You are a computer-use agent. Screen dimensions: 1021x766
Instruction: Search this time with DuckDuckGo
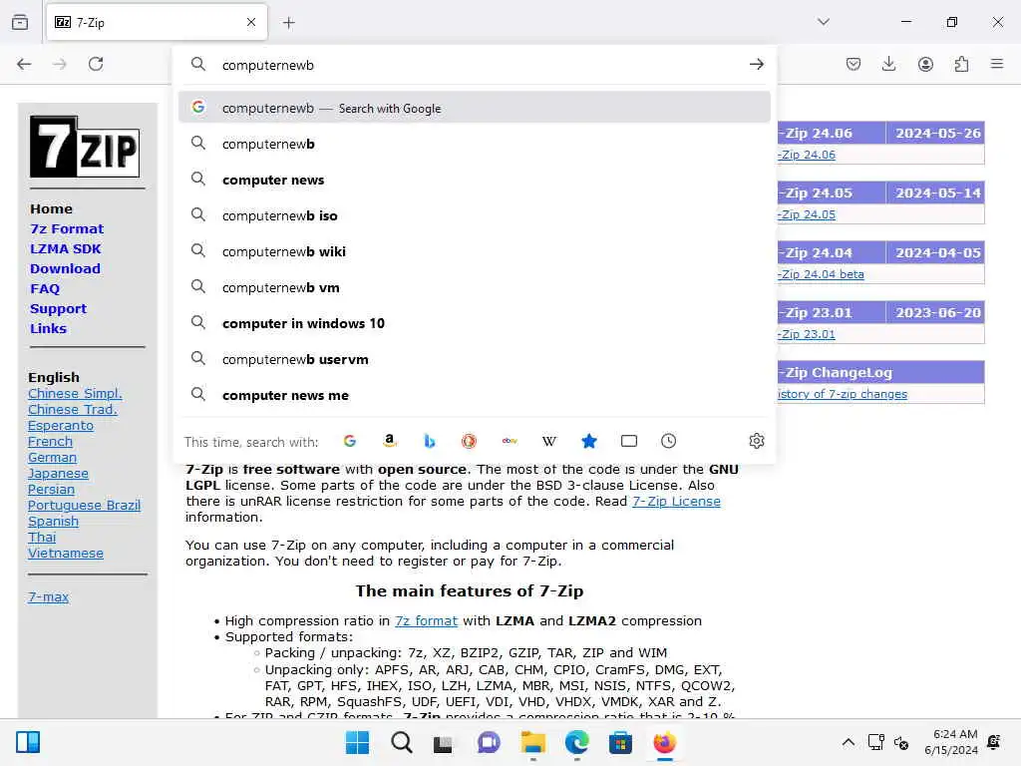pyautogui.click(x=469, y=441)
